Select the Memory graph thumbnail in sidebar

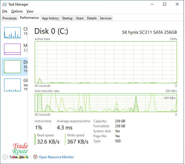click(12, 49)
